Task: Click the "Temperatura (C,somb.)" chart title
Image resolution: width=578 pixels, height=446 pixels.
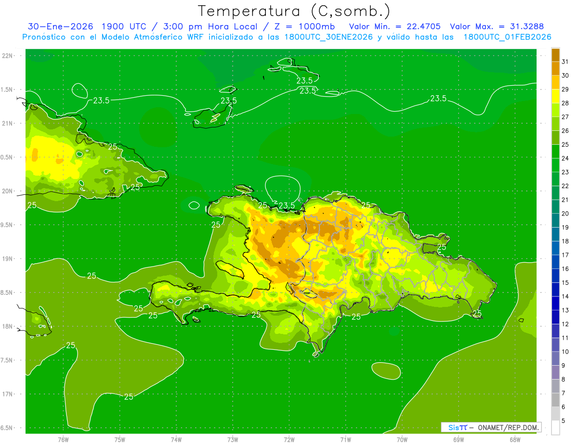Action: click(294, 11)
